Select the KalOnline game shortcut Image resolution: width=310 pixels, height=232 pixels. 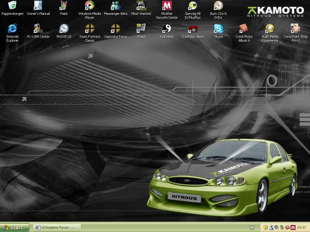[x=166, y=29]
